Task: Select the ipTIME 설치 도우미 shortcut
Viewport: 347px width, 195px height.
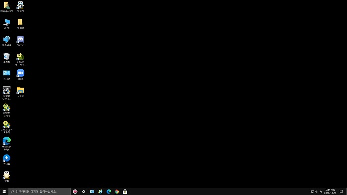Action: [6, 127]
